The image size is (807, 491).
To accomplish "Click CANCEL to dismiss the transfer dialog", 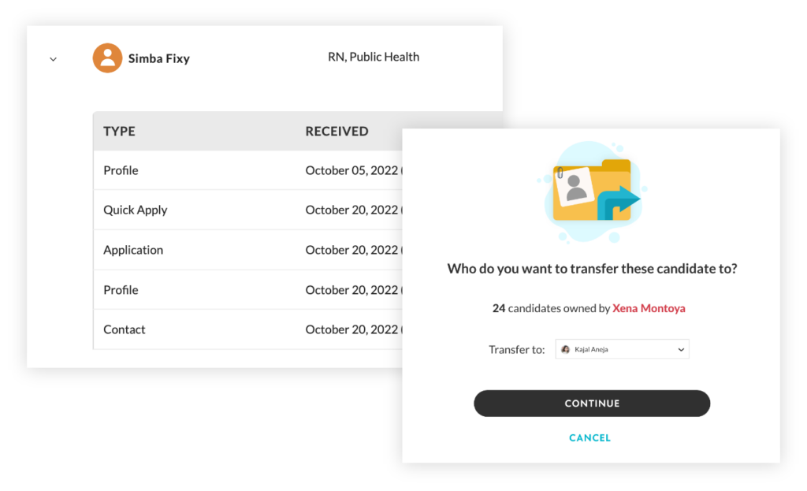I will pyautogui.click(x=589, y=437).
